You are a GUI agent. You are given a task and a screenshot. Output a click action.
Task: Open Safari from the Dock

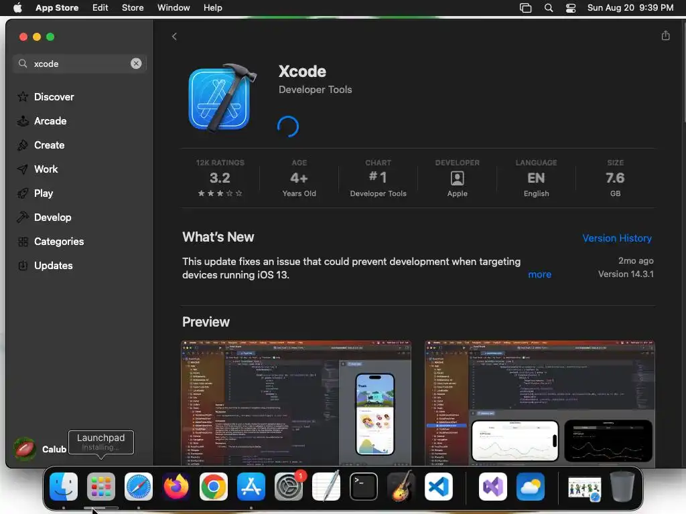[139, 487]
